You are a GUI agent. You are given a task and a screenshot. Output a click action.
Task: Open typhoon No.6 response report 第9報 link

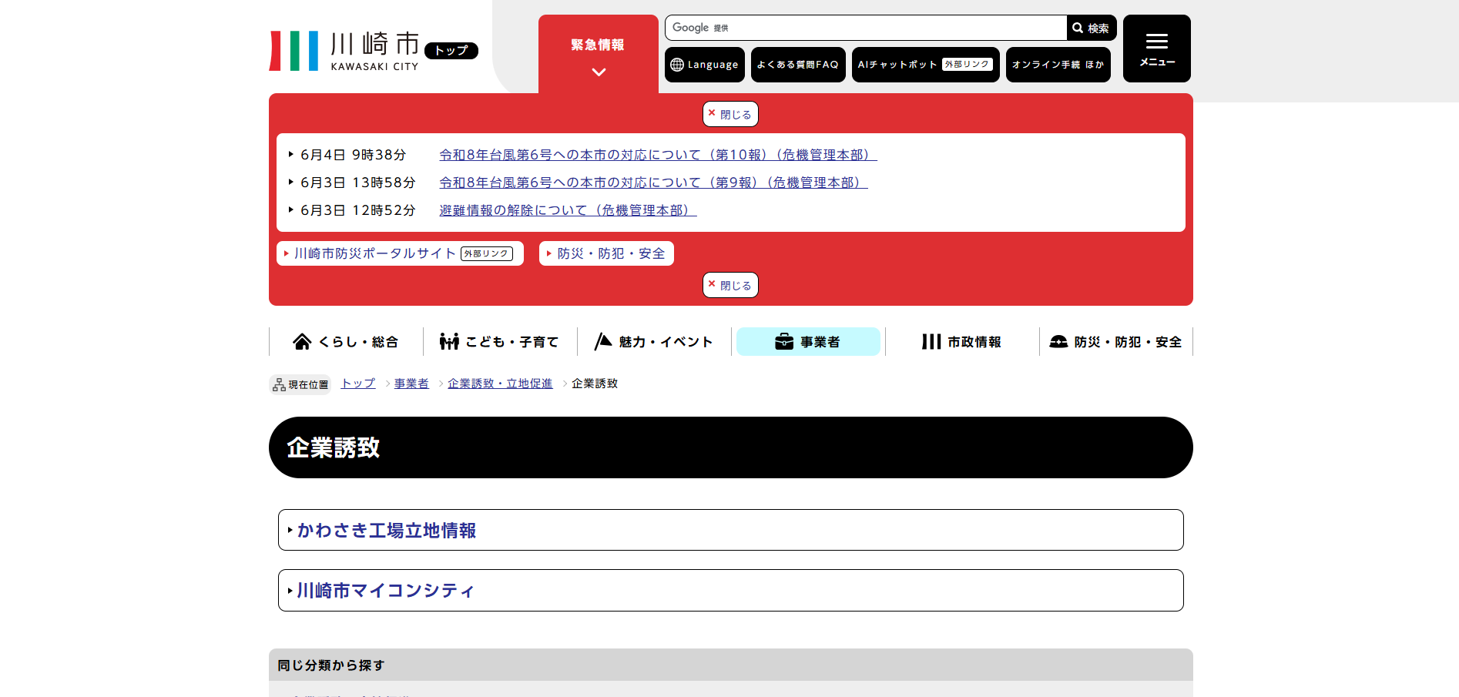tap(653, 183)
